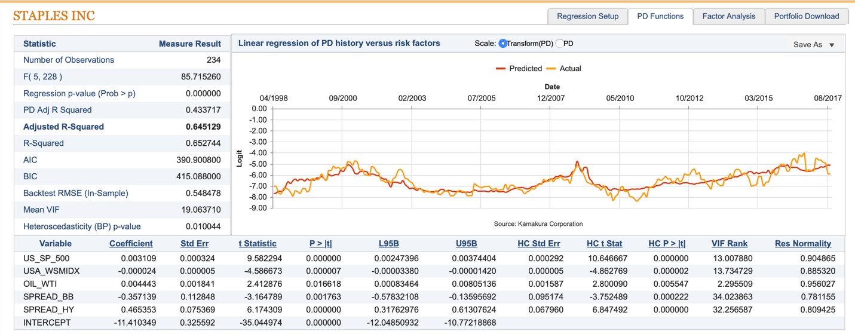
Task: Click the R-Squared statistic label
Action: pos(43,143)
